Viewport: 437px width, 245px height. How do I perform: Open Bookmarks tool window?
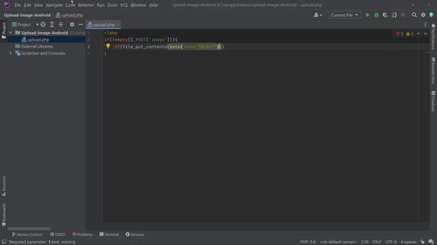tap(3, 214)
